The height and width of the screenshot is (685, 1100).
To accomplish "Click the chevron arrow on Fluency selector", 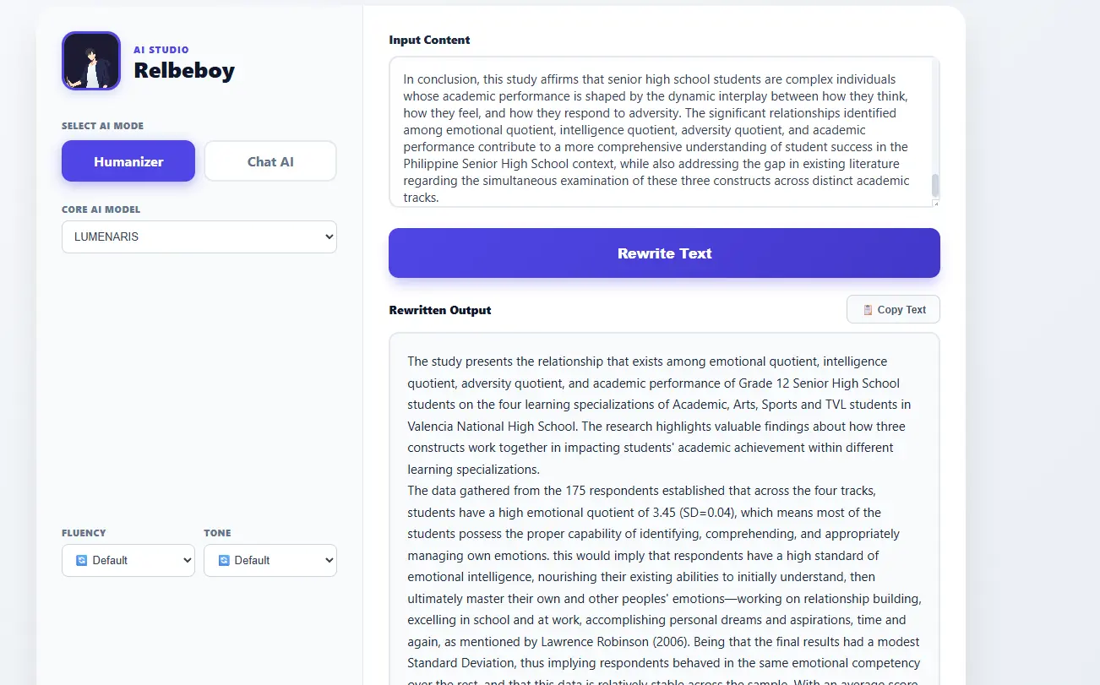I will (187, 560).
